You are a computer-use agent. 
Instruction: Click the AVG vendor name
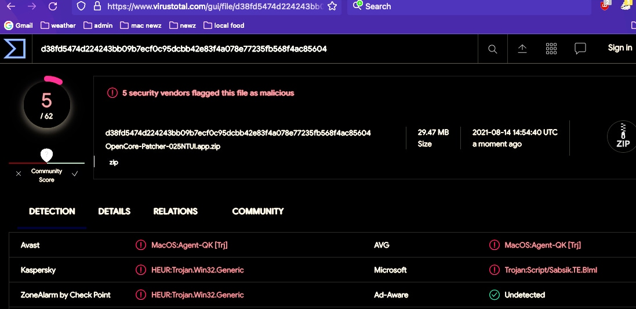coord(381,245)
